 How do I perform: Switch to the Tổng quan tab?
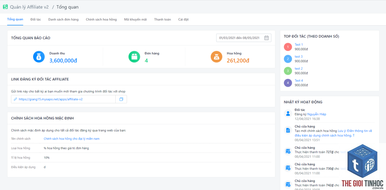pyautogui.click(x=15, y=20)
